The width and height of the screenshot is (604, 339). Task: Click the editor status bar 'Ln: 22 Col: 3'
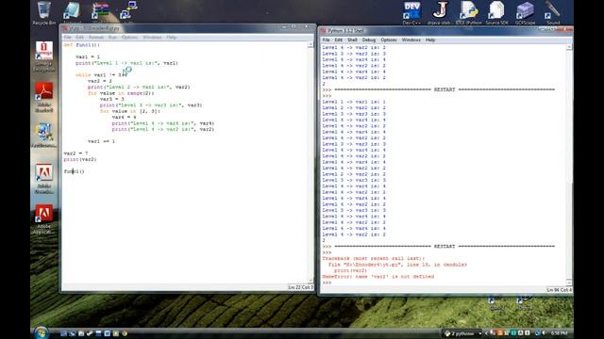(x=300, y=287)
